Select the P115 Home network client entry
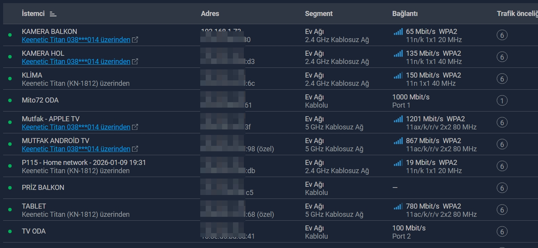538x248 pixels. click(84, 163)
